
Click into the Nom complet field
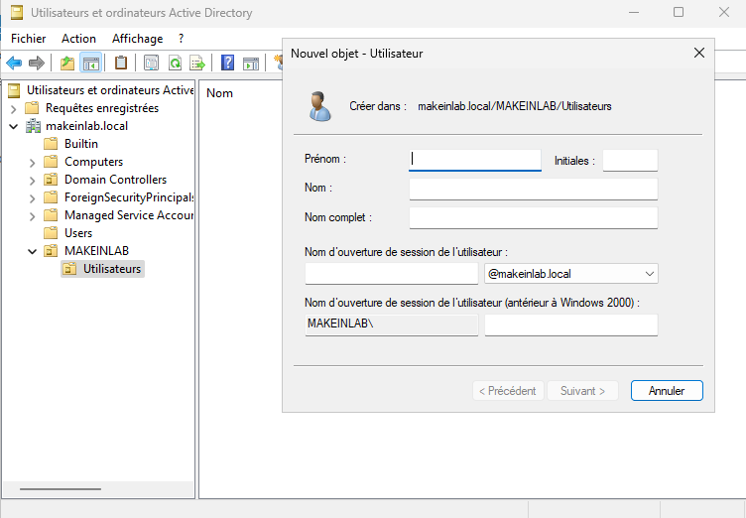(x=533, y=217)
